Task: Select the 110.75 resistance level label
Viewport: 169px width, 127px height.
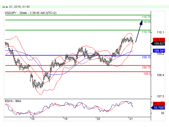Action: click(146, 17)
